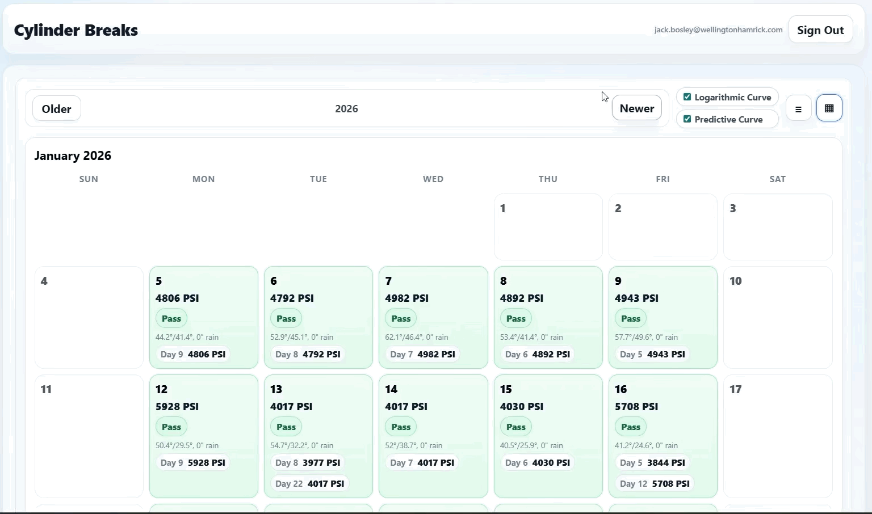Click the empty January 11 day cell
The image size is (872, 514).
89,436
